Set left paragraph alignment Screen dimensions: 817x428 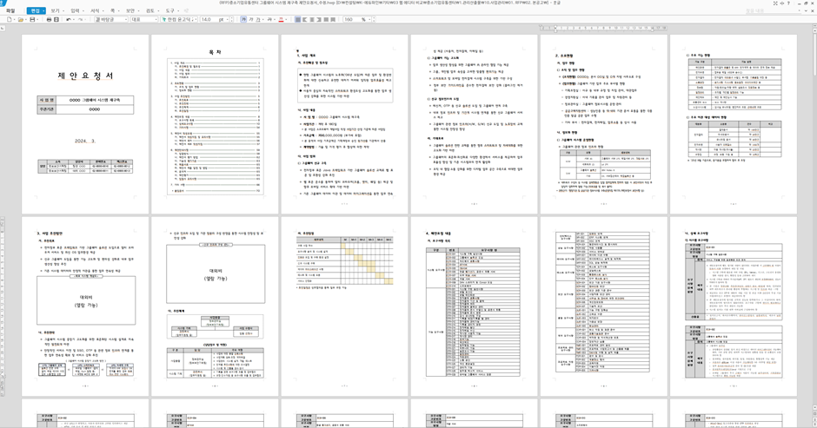[x=304, y=19]
